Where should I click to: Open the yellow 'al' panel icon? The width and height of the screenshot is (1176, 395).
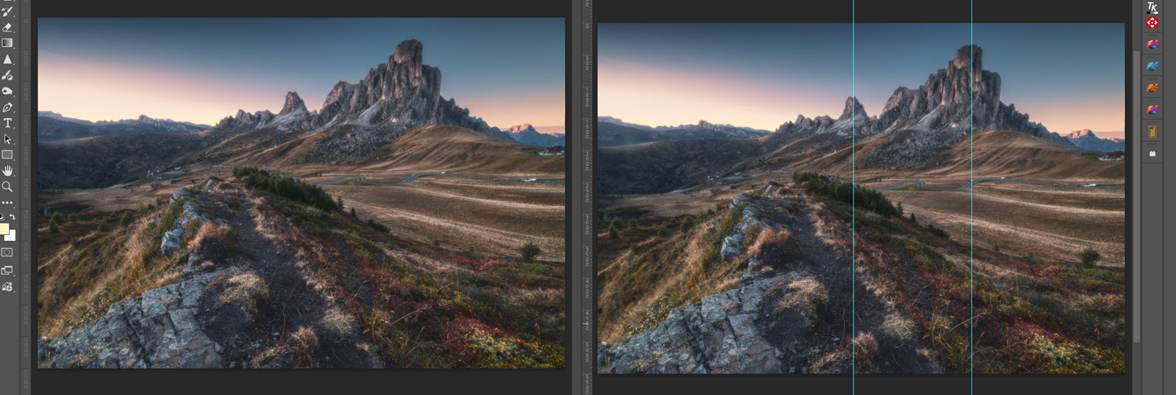[1152, 132]
